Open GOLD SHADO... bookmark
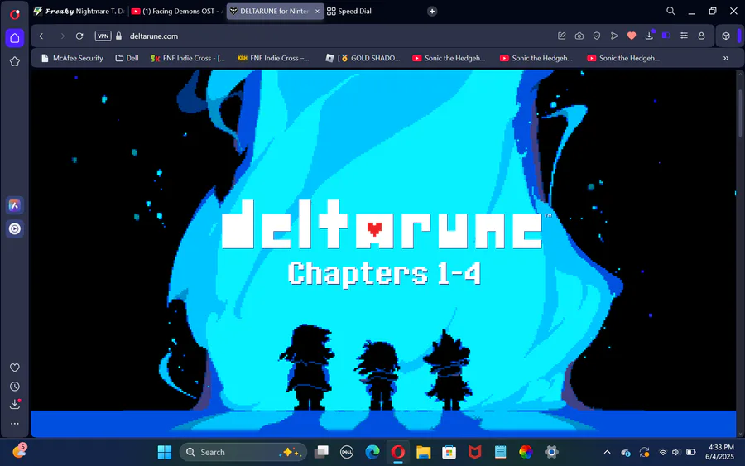The image size is (745, 466). [363, 58]
